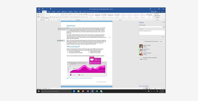The image size is (198, 101).
Task: Open the File menu
Action: (x=39, y=12)
